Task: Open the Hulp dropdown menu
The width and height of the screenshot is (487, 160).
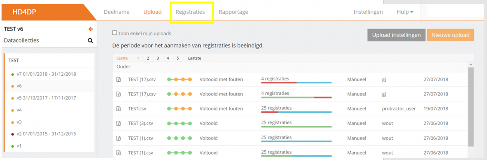Action: coord(405,12)
